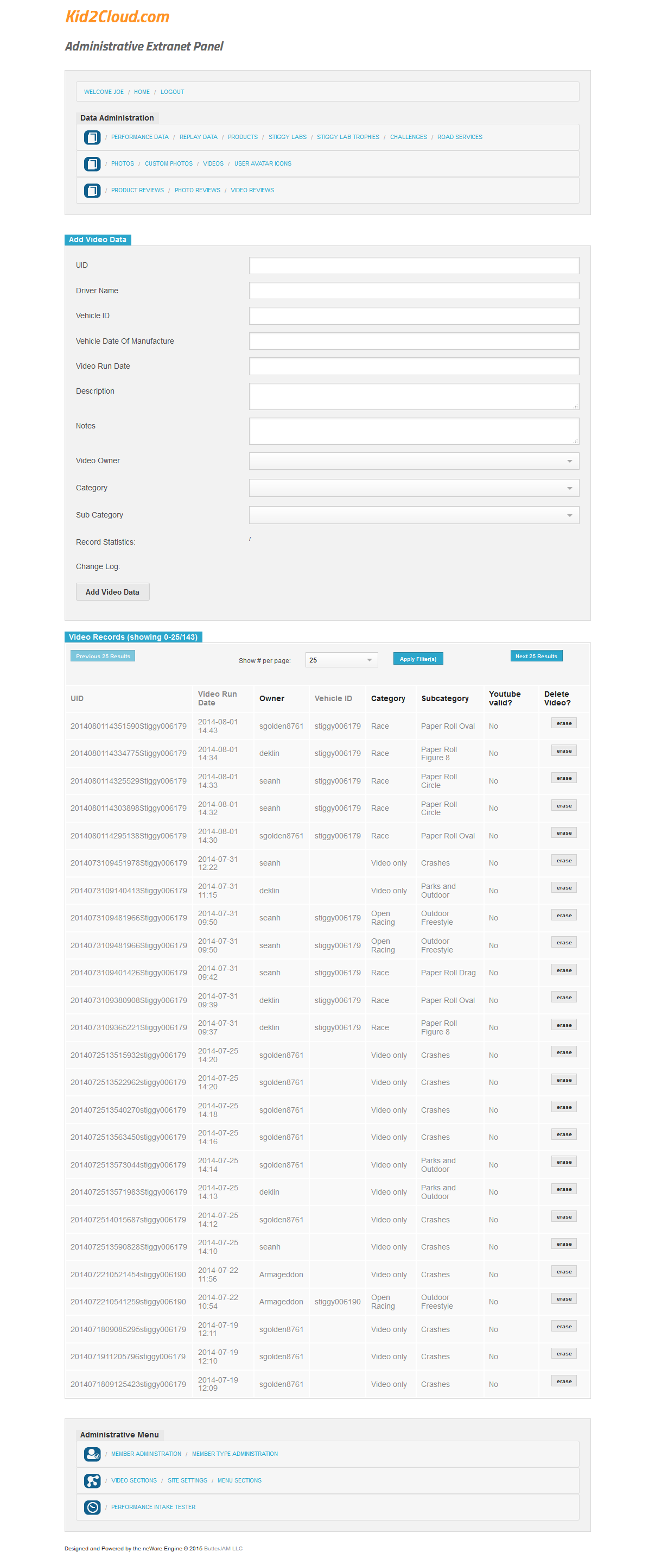Open the Sub Category dropdown

coord(414,515)
